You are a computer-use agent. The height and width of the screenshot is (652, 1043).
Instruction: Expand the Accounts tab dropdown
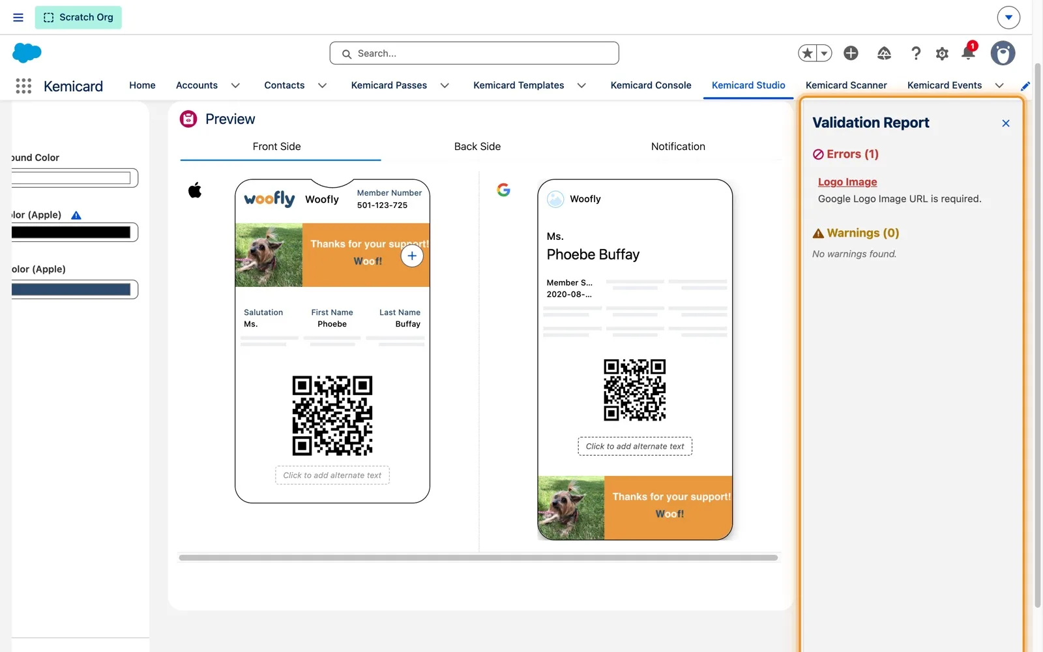(x=235, y=85)
